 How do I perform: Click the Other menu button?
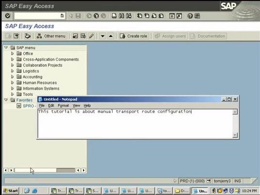tap(51, 36)
